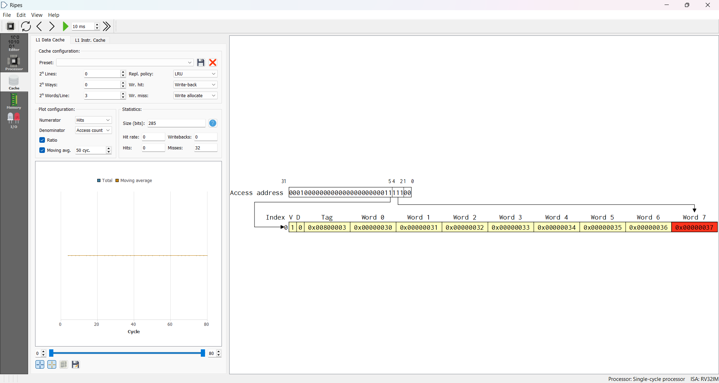This screenshot has width=719, height=383.
Task: Open the View menu
Action: click(x=37, y=15)
